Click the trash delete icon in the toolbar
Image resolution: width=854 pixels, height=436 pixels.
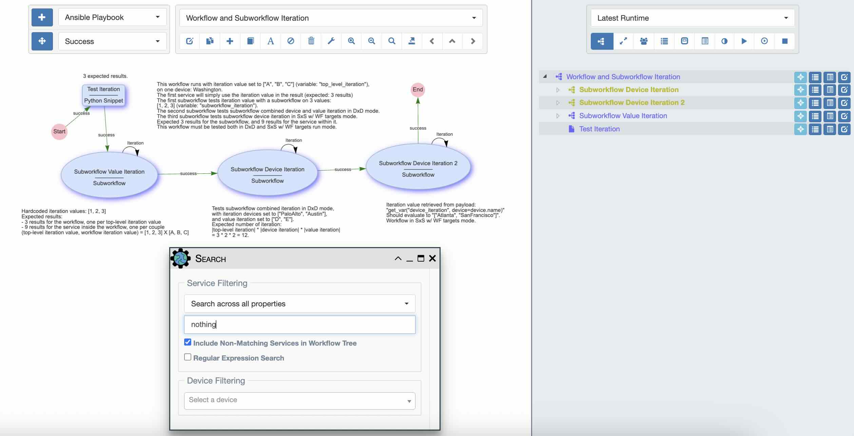(311, 41)
